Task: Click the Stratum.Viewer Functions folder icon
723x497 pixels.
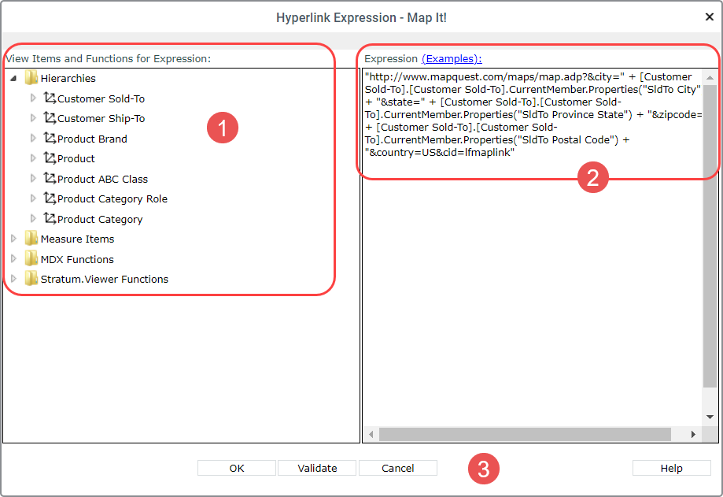Action: (x=31, y=279)
